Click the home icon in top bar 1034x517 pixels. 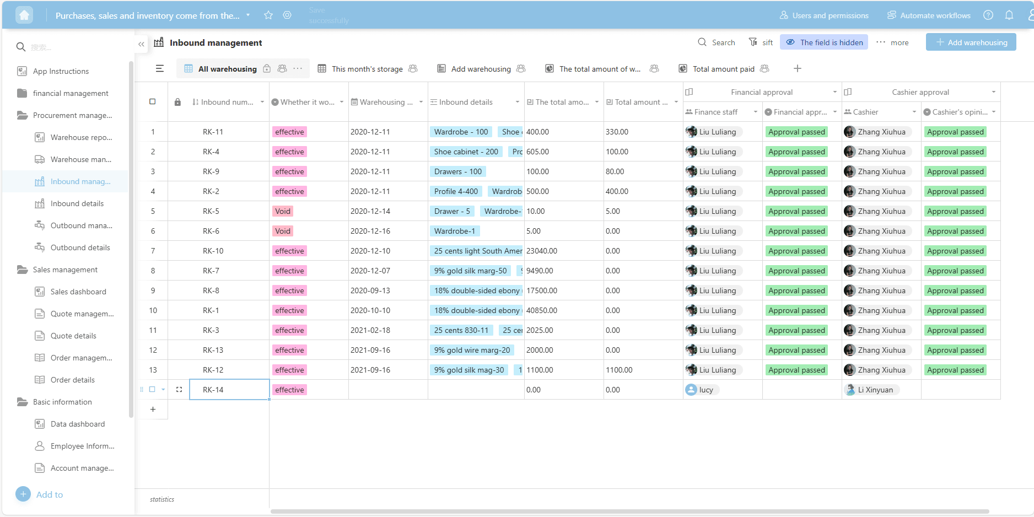point(24,15)
